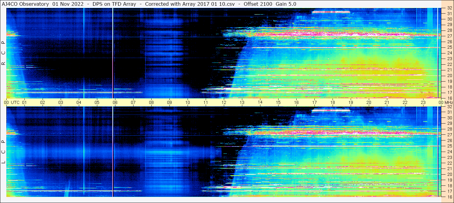Click the Gain 5.0 text in the header
Viewport: 454px width, 203px height.
[x=286, y=4]
